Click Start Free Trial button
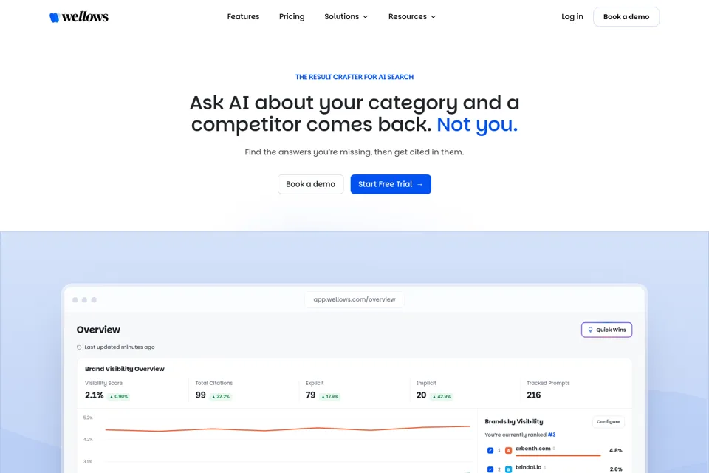This screenshot has height=473, width=709. click(391, 184)
